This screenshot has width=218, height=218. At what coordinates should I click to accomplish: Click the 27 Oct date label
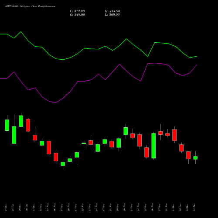tap(6, 208)
